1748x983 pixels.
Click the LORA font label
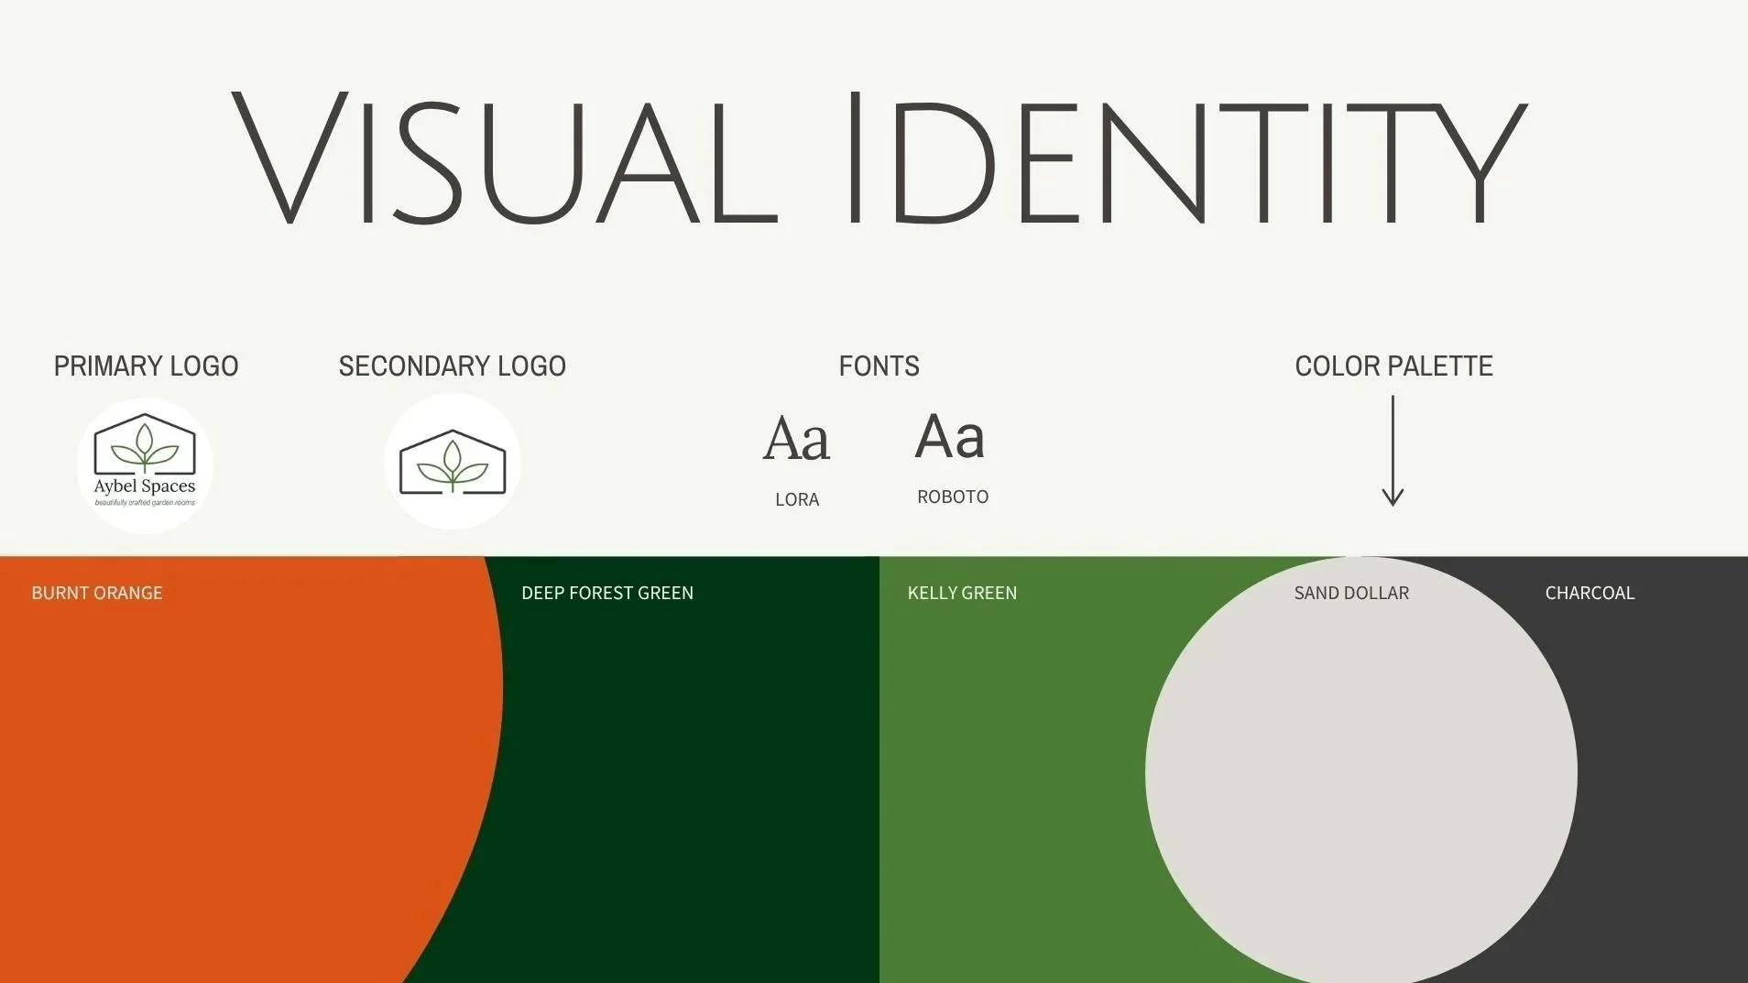797,500
